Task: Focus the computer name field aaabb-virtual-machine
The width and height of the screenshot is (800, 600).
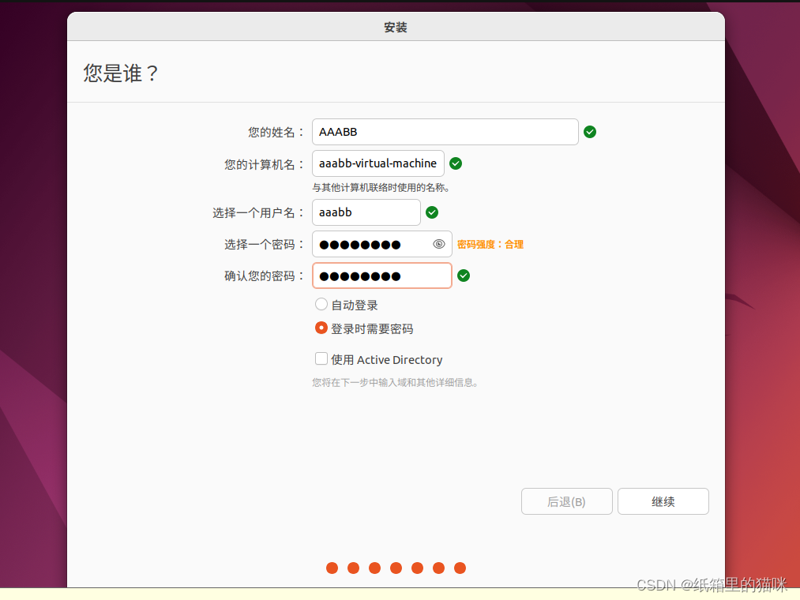Action: coord(378,163)
